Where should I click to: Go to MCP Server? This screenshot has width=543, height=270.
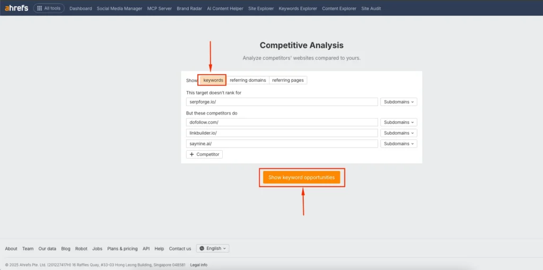(159, 8)
